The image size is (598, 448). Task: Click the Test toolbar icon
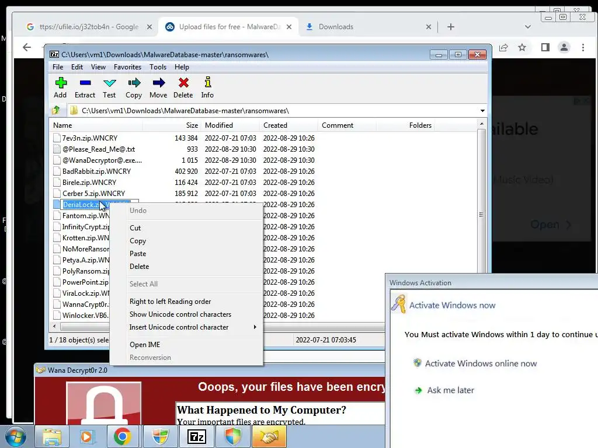109,87
